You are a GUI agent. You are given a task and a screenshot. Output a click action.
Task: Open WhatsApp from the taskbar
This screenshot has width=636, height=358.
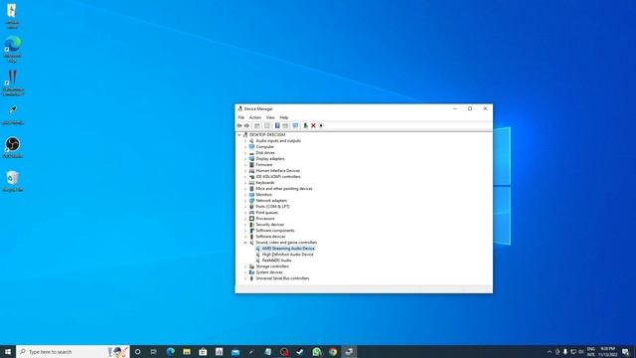[317, 352]
